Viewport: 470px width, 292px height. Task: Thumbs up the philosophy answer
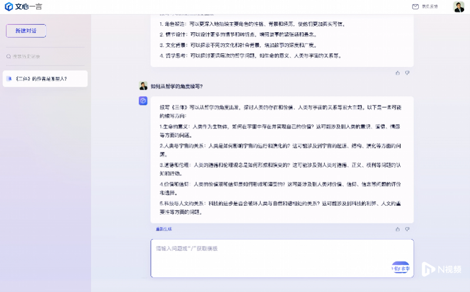(x=398, y=229)
